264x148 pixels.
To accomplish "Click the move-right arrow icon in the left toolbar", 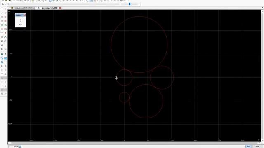I will (x=5, y=82).
